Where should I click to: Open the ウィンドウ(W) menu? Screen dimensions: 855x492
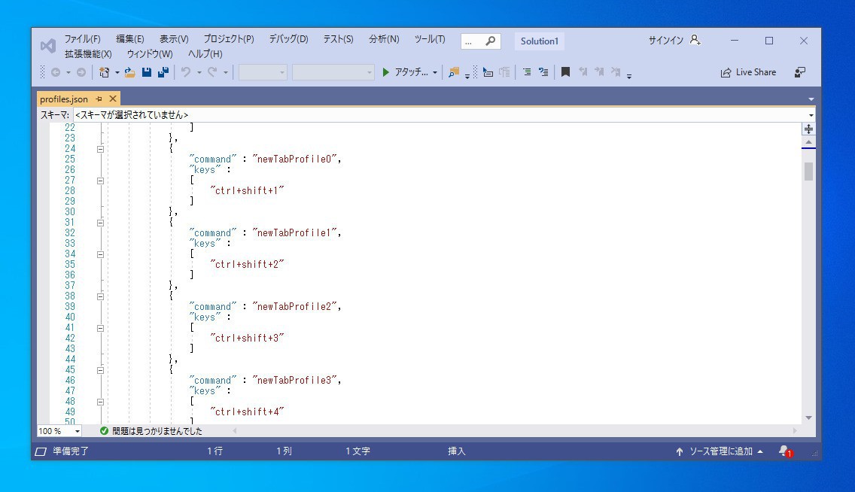coord(150,54)
